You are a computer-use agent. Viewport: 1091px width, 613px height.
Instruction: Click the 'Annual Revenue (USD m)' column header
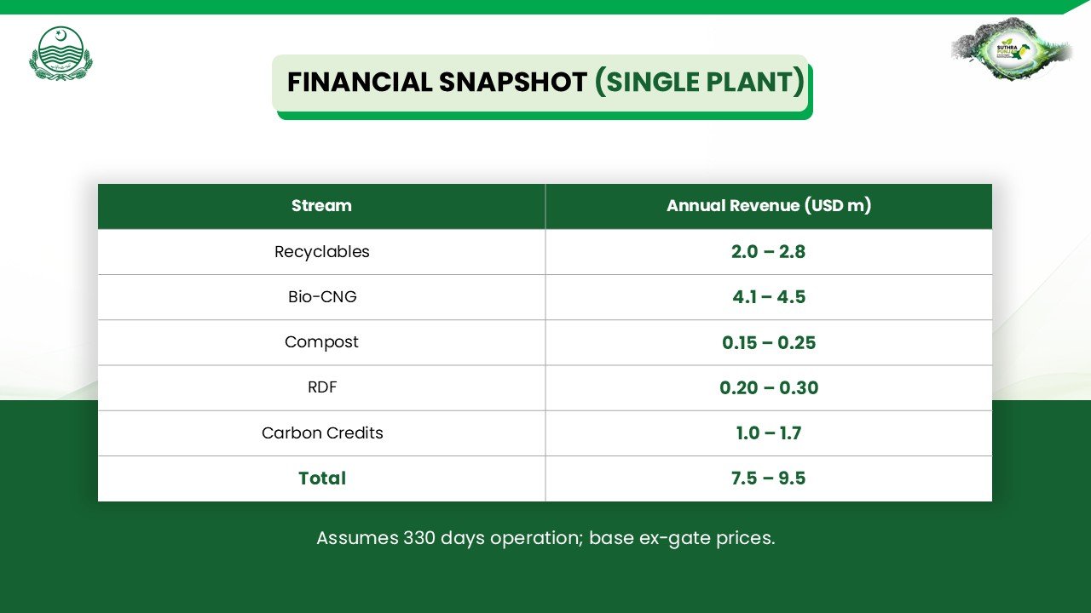tap(769, 206)
